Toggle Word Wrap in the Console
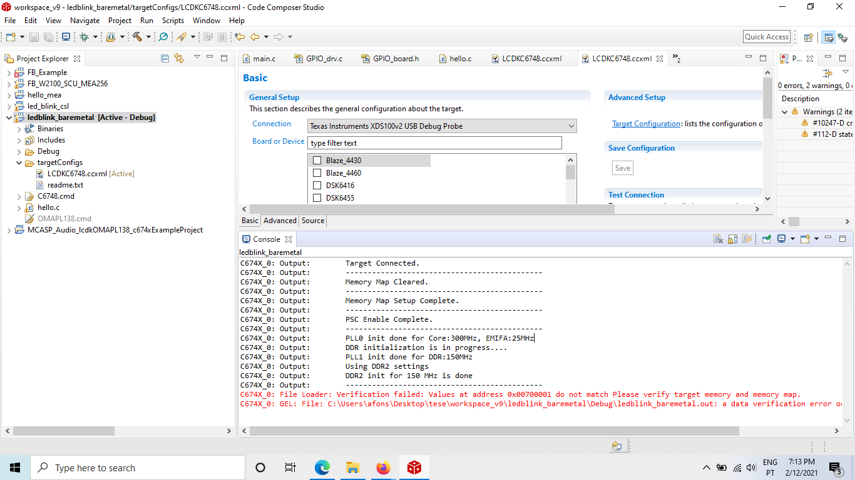 click(747, 239)
